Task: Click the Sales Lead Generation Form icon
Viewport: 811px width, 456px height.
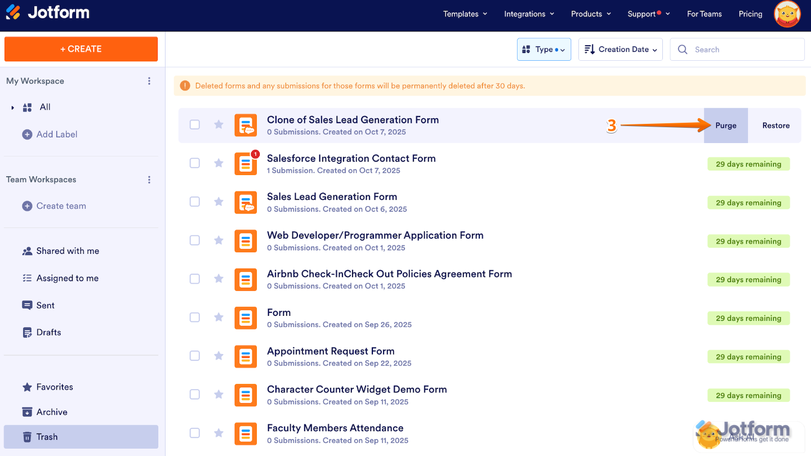Action: pos(246,202)
